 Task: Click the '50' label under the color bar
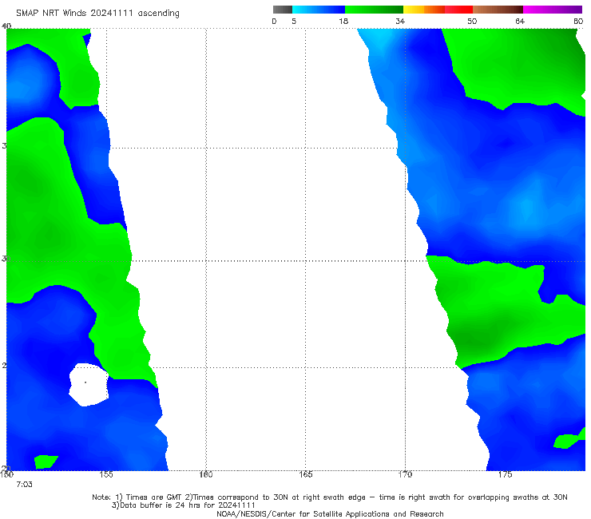[472, 21]
